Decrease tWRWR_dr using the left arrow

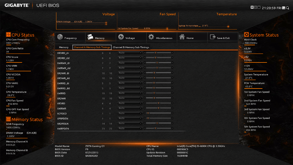(x=145, y=63)
